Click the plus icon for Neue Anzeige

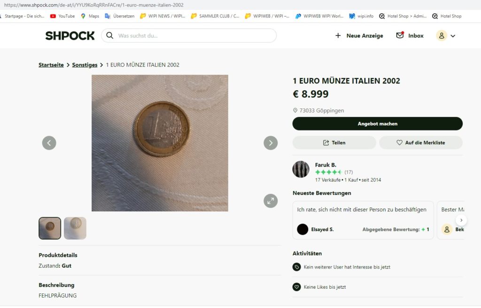point(338,35)
